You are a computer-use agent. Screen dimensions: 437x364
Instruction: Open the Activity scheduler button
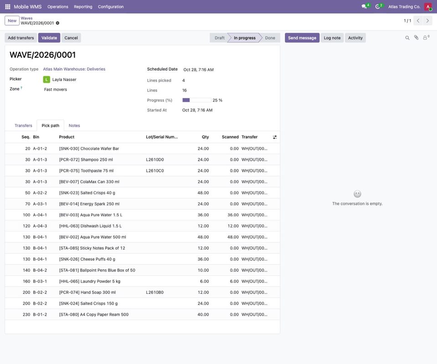[355, 38]
